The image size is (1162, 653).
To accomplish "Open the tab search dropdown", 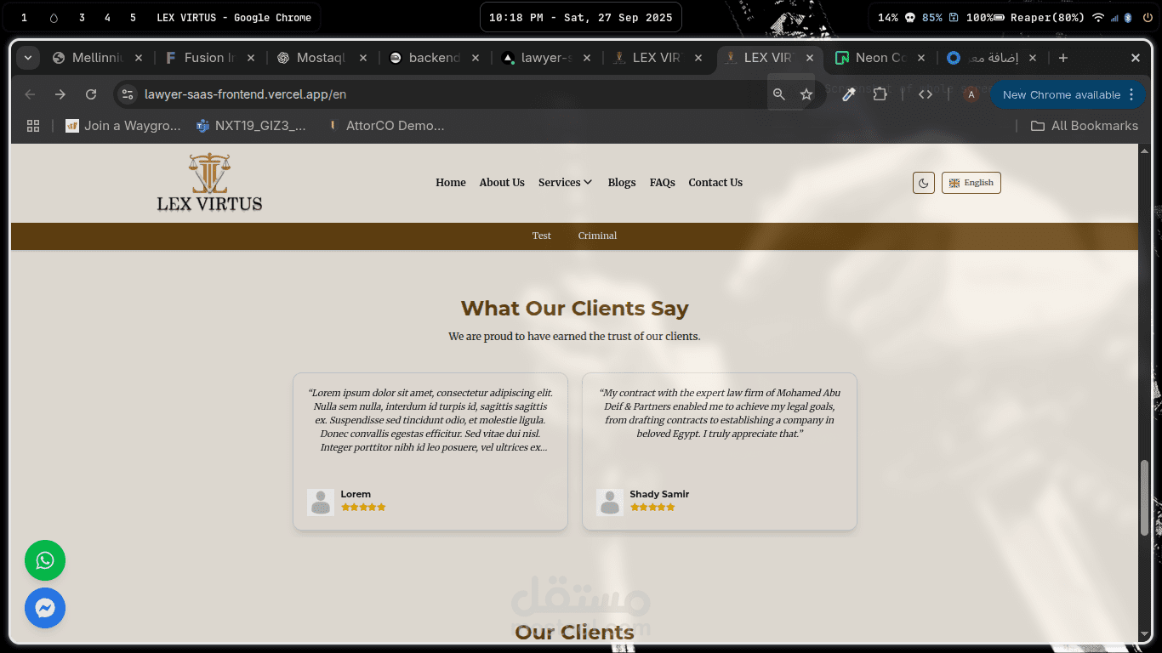I will (28, 58).
